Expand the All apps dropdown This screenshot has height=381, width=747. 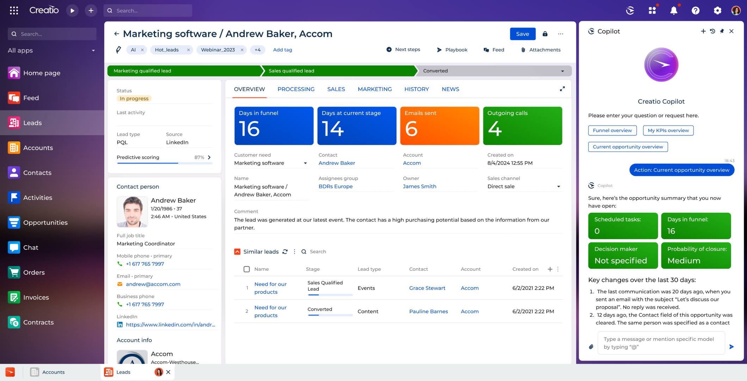pyautogui.click(x=93, y=50)
